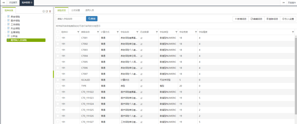Click the right double-arrow tab scroll icon
Screen dimensions: 297x124
(284, 2)
